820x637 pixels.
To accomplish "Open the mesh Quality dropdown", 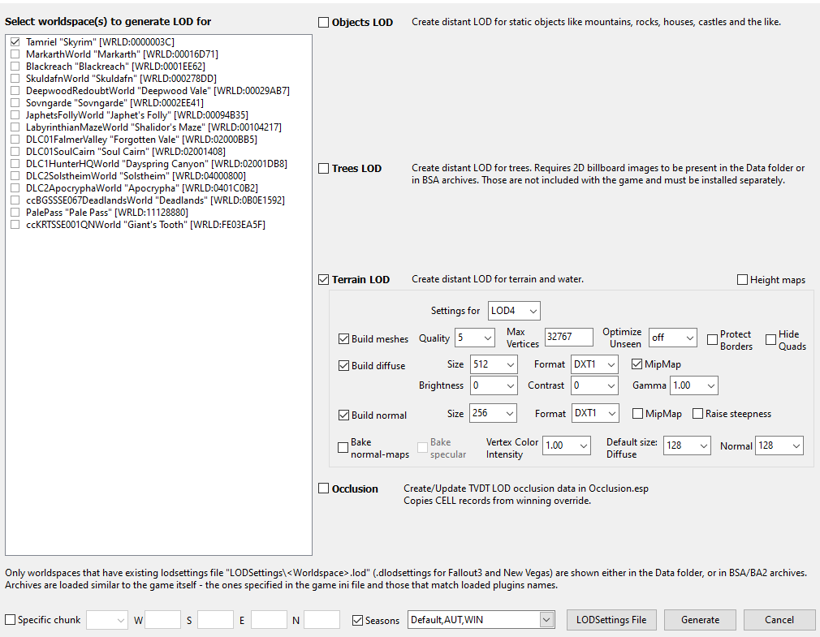I will pos(475,338).
